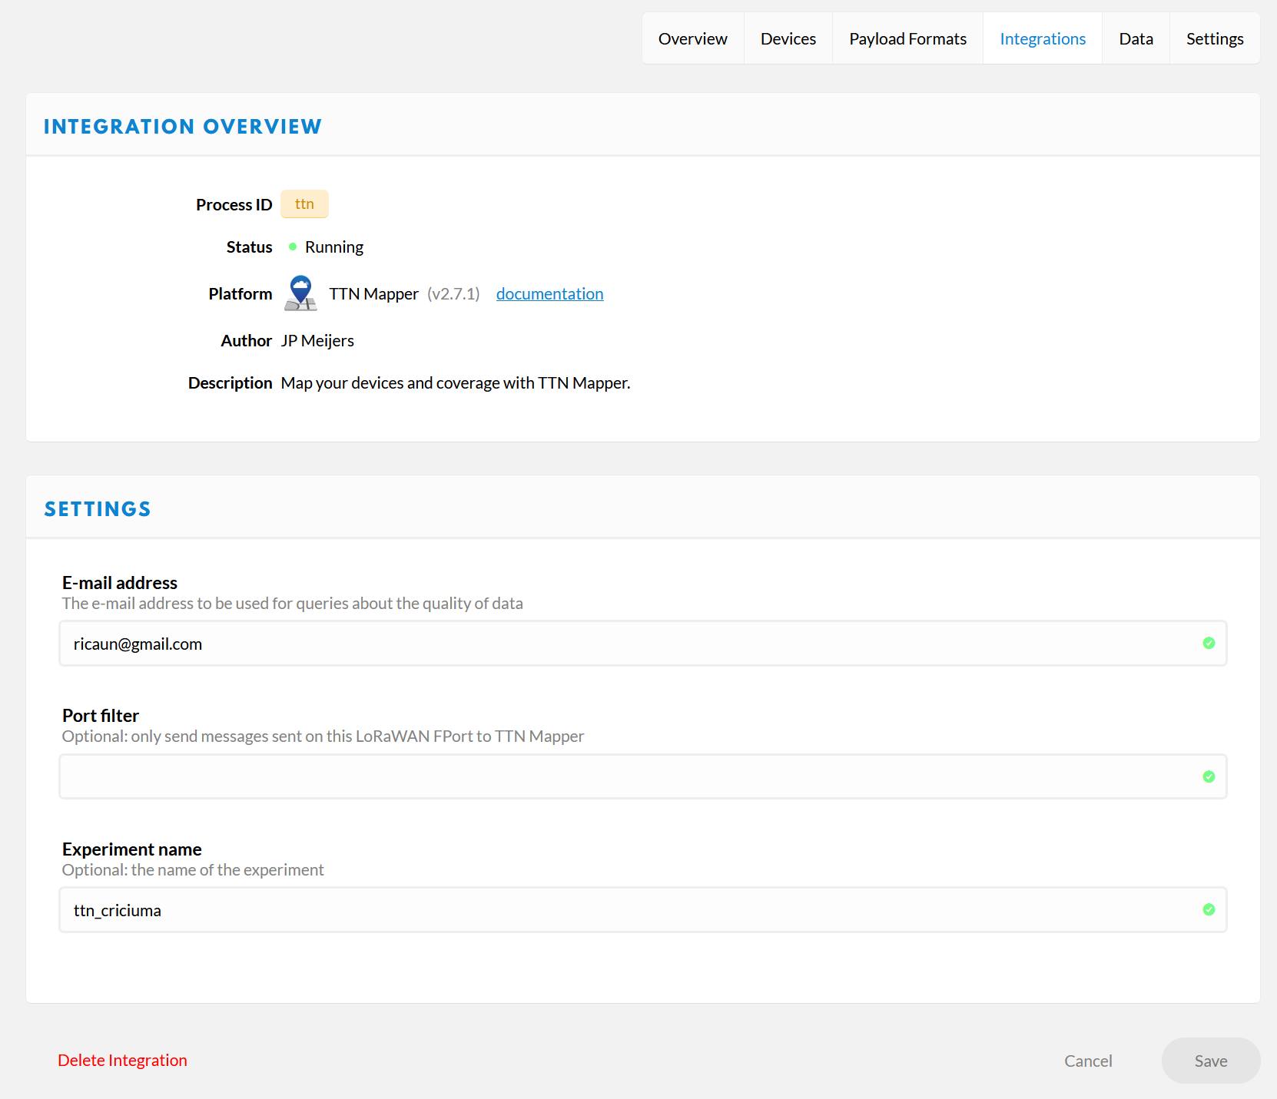Go to the Data tab
Screen dimensions: 1277x1099
pyautogui.click(x=1136, y=38)
